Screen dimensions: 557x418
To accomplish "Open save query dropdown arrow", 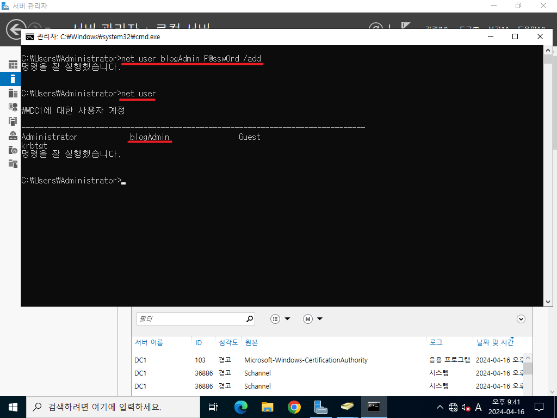I will [320, 319].
